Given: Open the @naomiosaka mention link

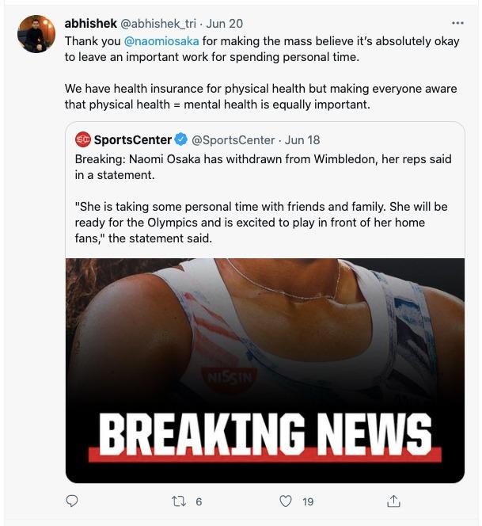Looking at the screenshot, I should pyautogui.click(x=161, y=41).
